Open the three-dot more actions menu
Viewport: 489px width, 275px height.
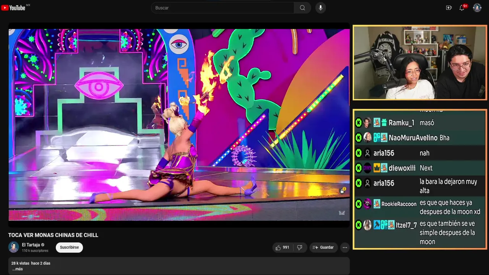[345, 247]
